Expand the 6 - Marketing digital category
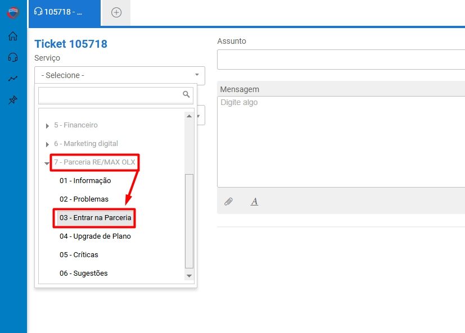This screenshot has height=333, width=465. click(47, 144)
